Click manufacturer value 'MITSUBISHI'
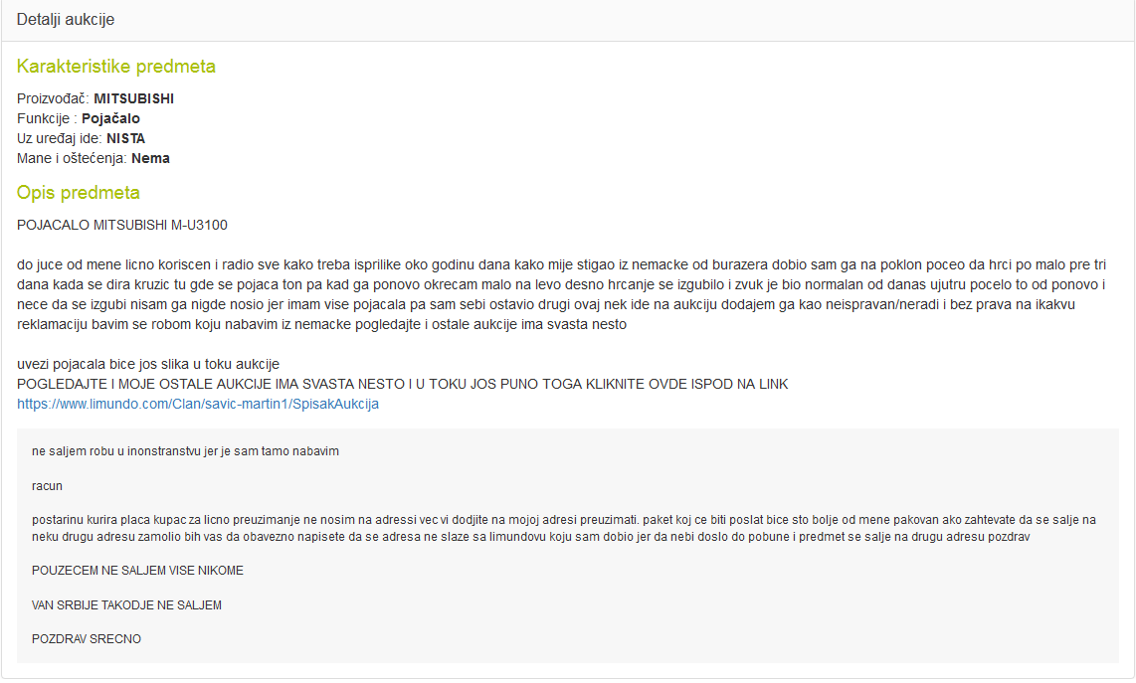 134,98
